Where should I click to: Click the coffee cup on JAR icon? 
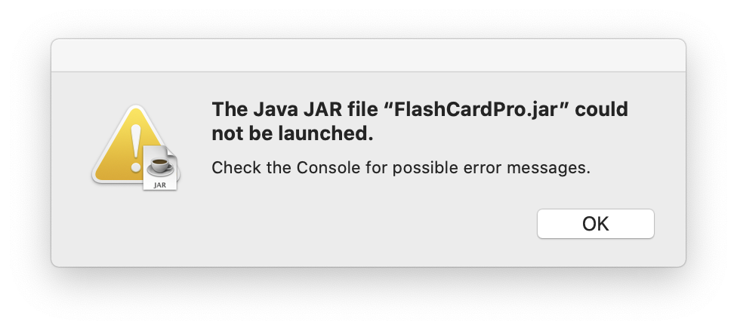pos(160,164)
